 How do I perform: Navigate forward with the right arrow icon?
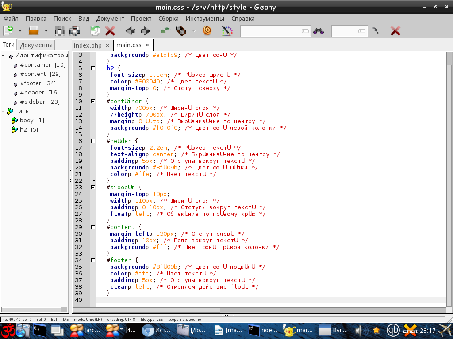tap(145, 31)
